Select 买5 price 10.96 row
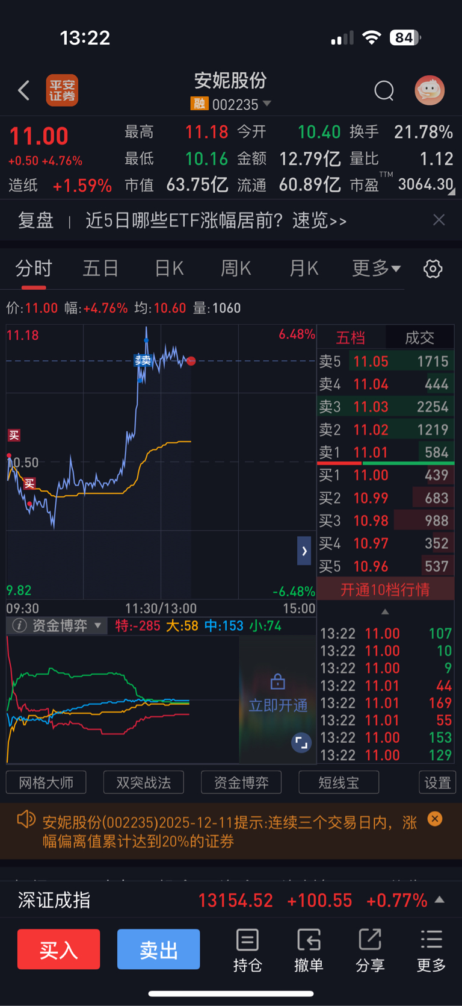The height and width of the screenshot is (1006, 462). [386, 566]
